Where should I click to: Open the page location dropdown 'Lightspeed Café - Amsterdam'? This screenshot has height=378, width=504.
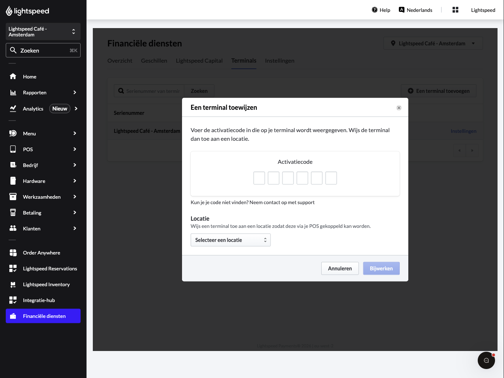pyautogui.click(x=433, y=43)
